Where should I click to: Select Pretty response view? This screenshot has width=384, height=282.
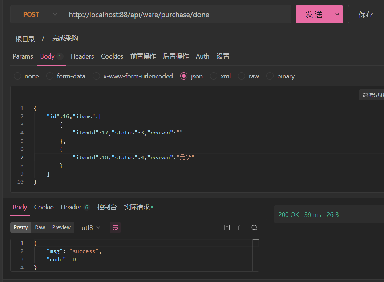[21, 227]
